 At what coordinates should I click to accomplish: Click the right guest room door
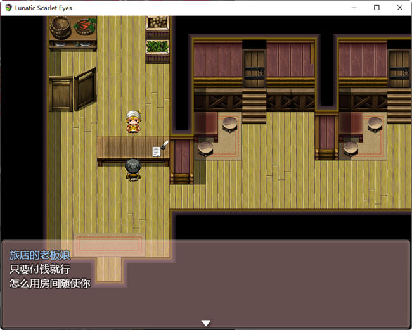[x=399, y=65]
